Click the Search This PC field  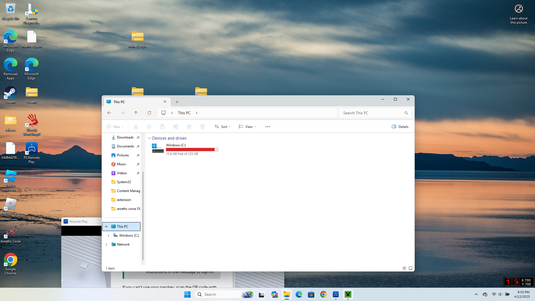point(375,113)
